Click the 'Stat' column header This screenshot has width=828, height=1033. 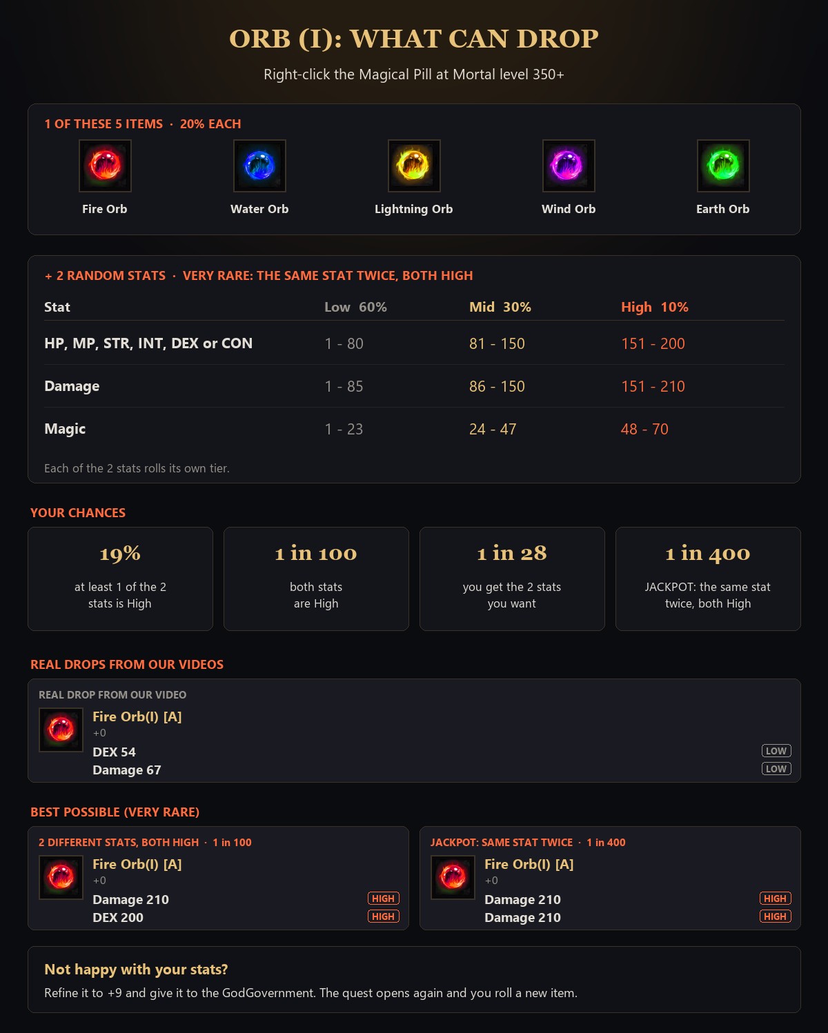[57, 307]
